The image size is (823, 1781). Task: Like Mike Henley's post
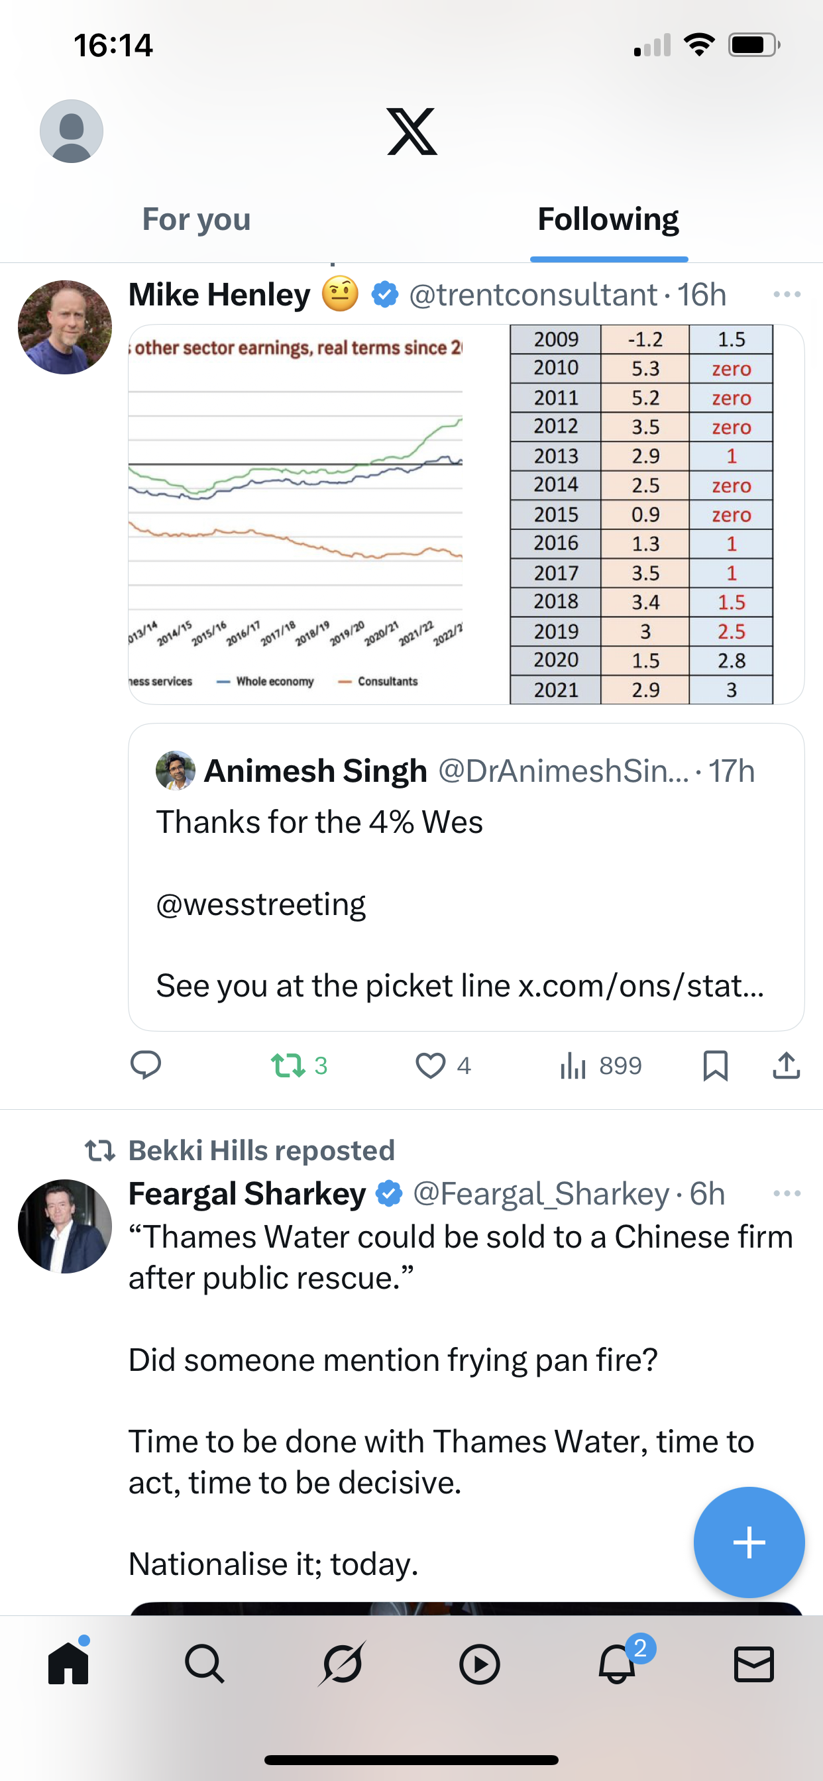[431, 1065]
